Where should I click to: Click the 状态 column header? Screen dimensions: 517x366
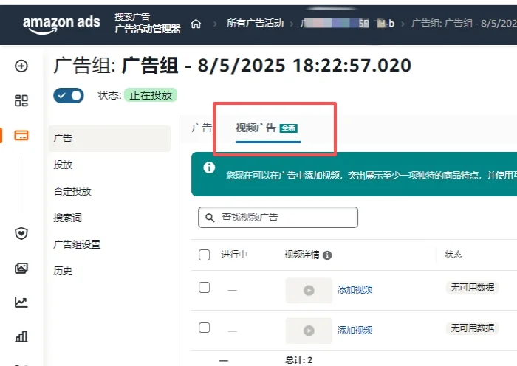[453, 255]
